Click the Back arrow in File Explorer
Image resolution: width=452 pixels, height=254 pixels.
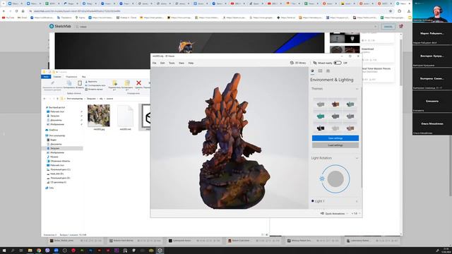(44, 99)
